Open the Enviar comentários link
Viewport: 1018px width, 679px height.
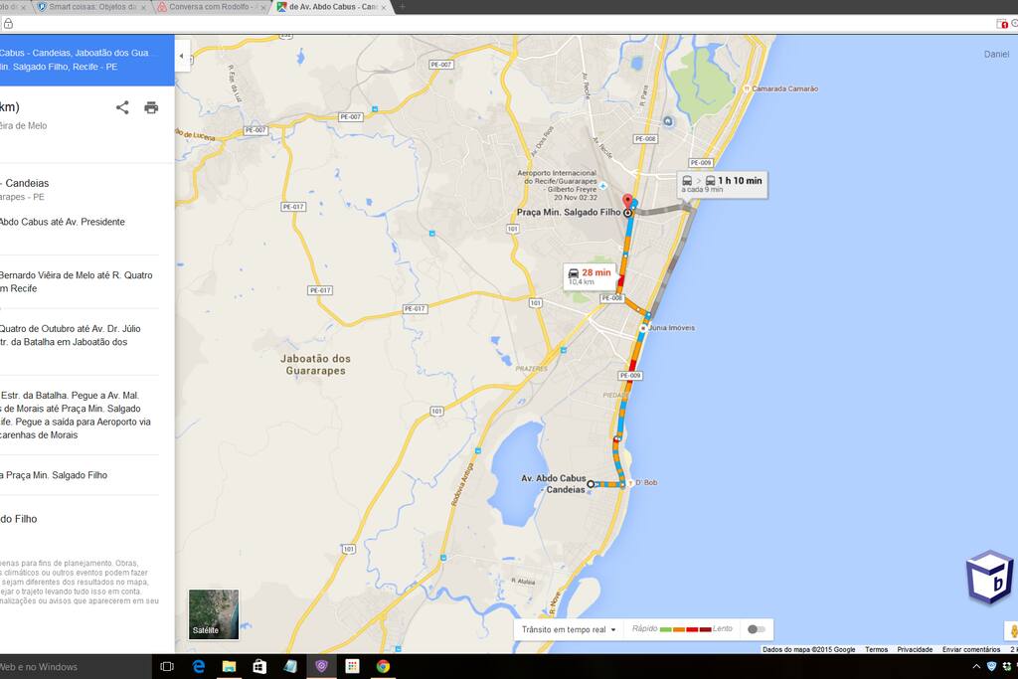pos(971,649)
